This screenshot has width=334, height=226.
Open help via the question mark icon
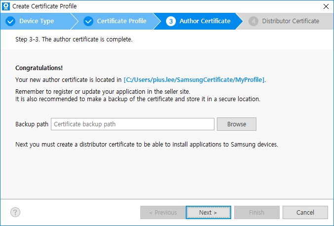(15, 212)
